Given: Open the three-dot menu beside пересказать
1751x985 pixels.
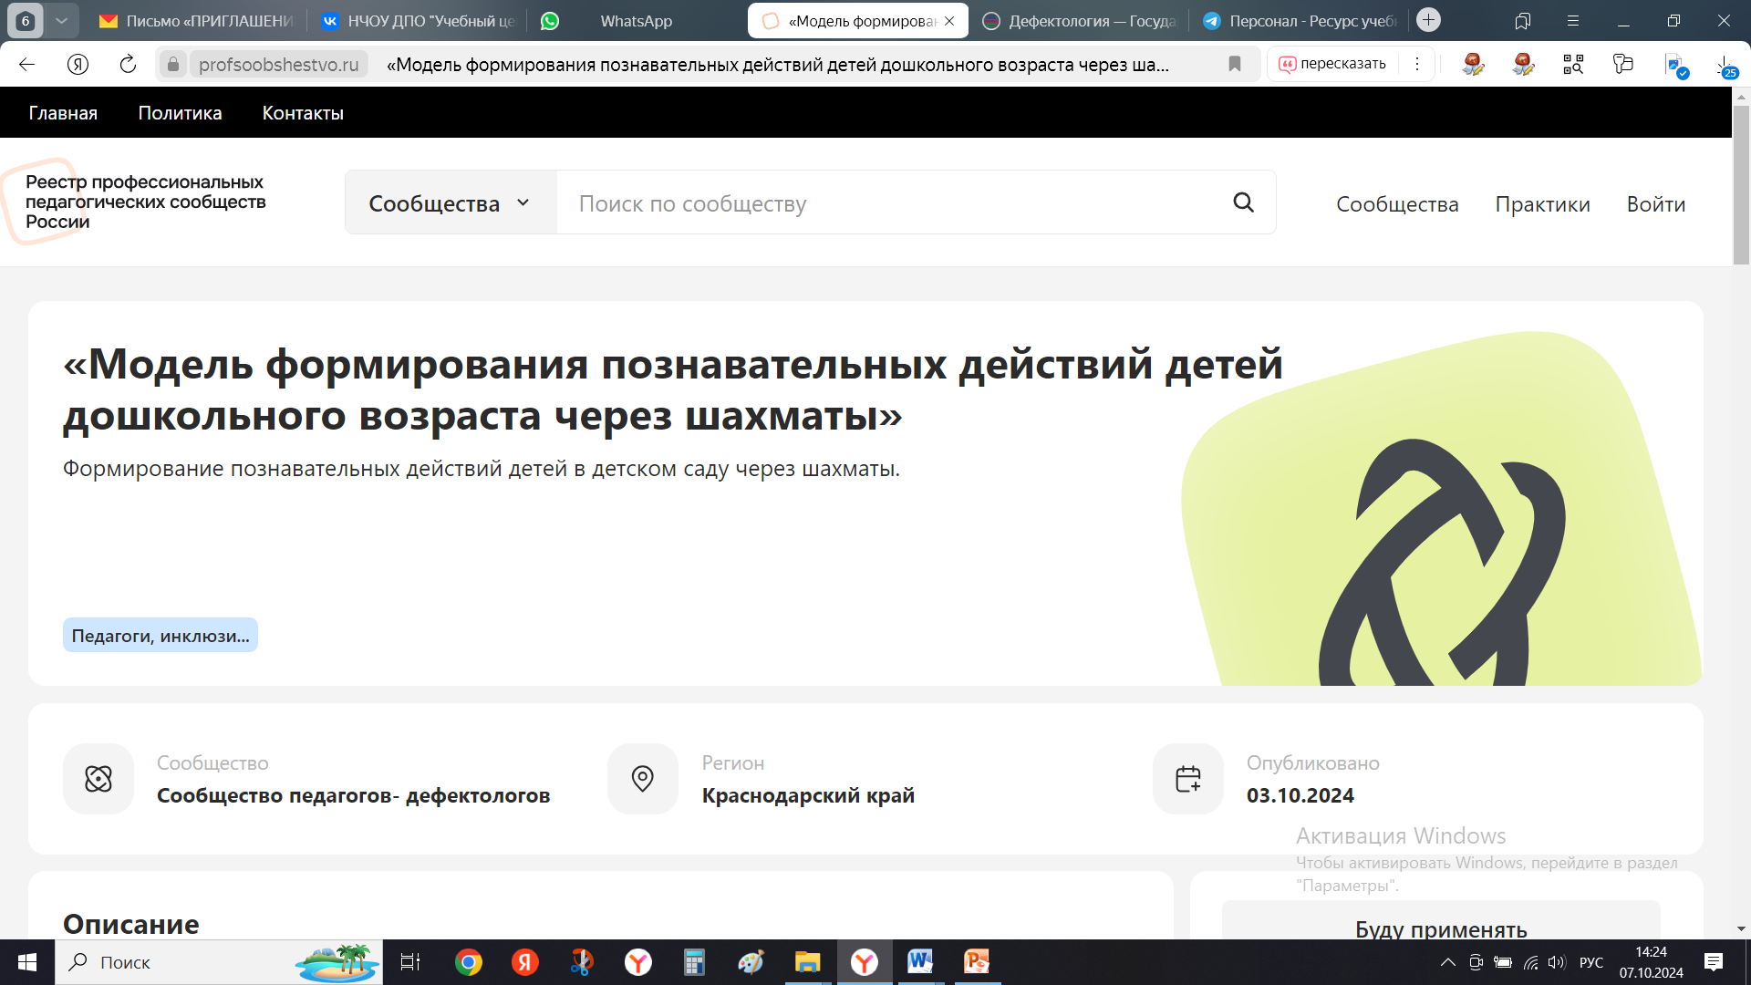Looking at the screenshot, I should click(x=1417, y=64).
